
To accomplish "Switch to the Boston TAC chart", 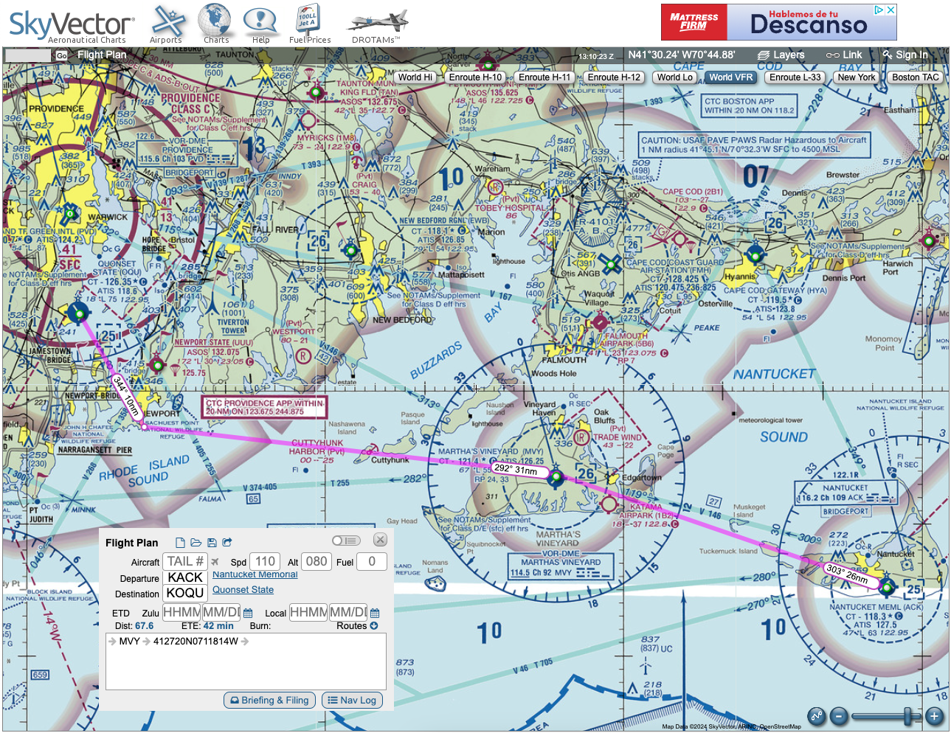I will tap(916, 77).
